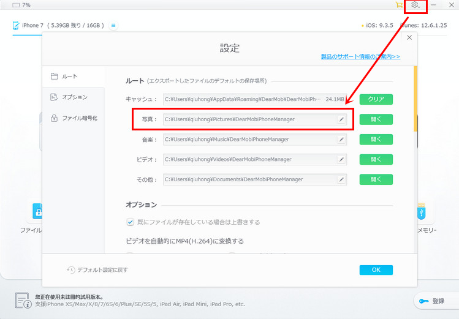Click the iPhone device icon
The height and width of the screenshot is (319, 459).
pos(16,26)
